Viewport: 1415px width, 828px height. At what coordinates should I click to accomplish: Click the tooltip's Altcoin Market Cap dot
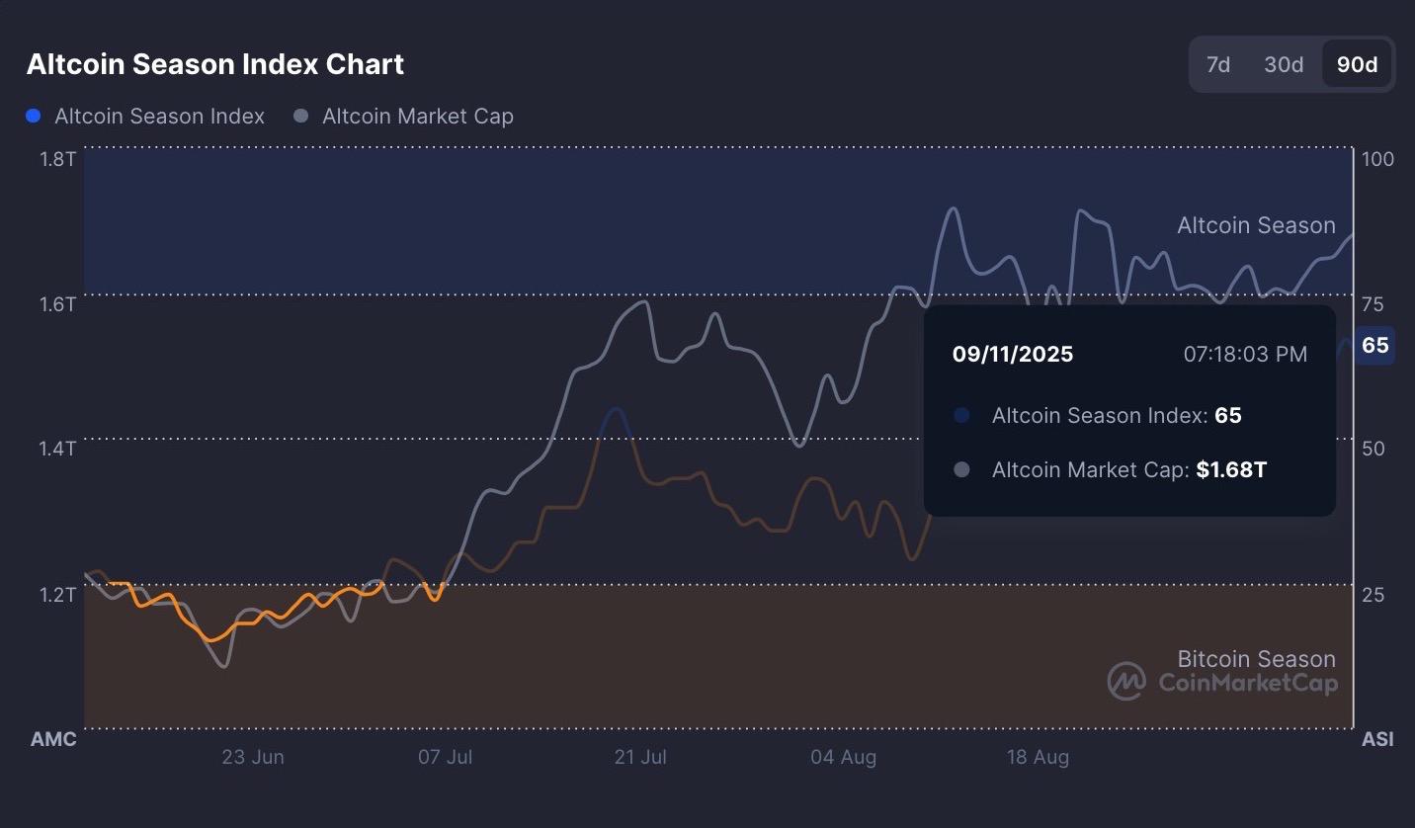coord(961,470)
